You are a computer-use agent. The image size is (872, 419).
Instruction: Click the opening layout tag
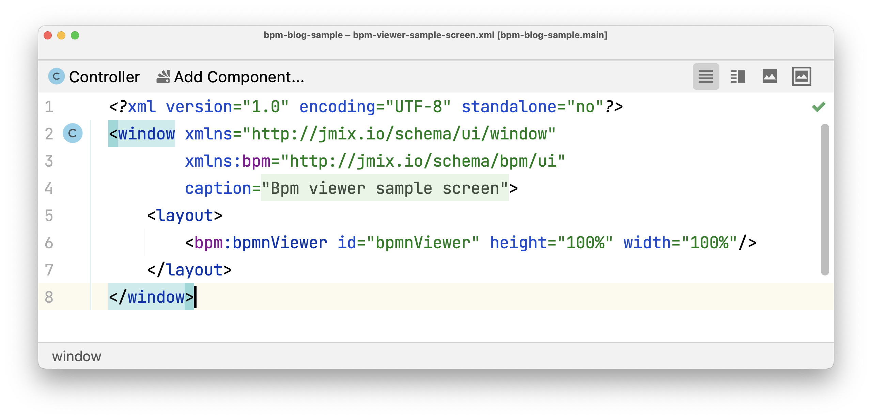(x=185, y=216)
